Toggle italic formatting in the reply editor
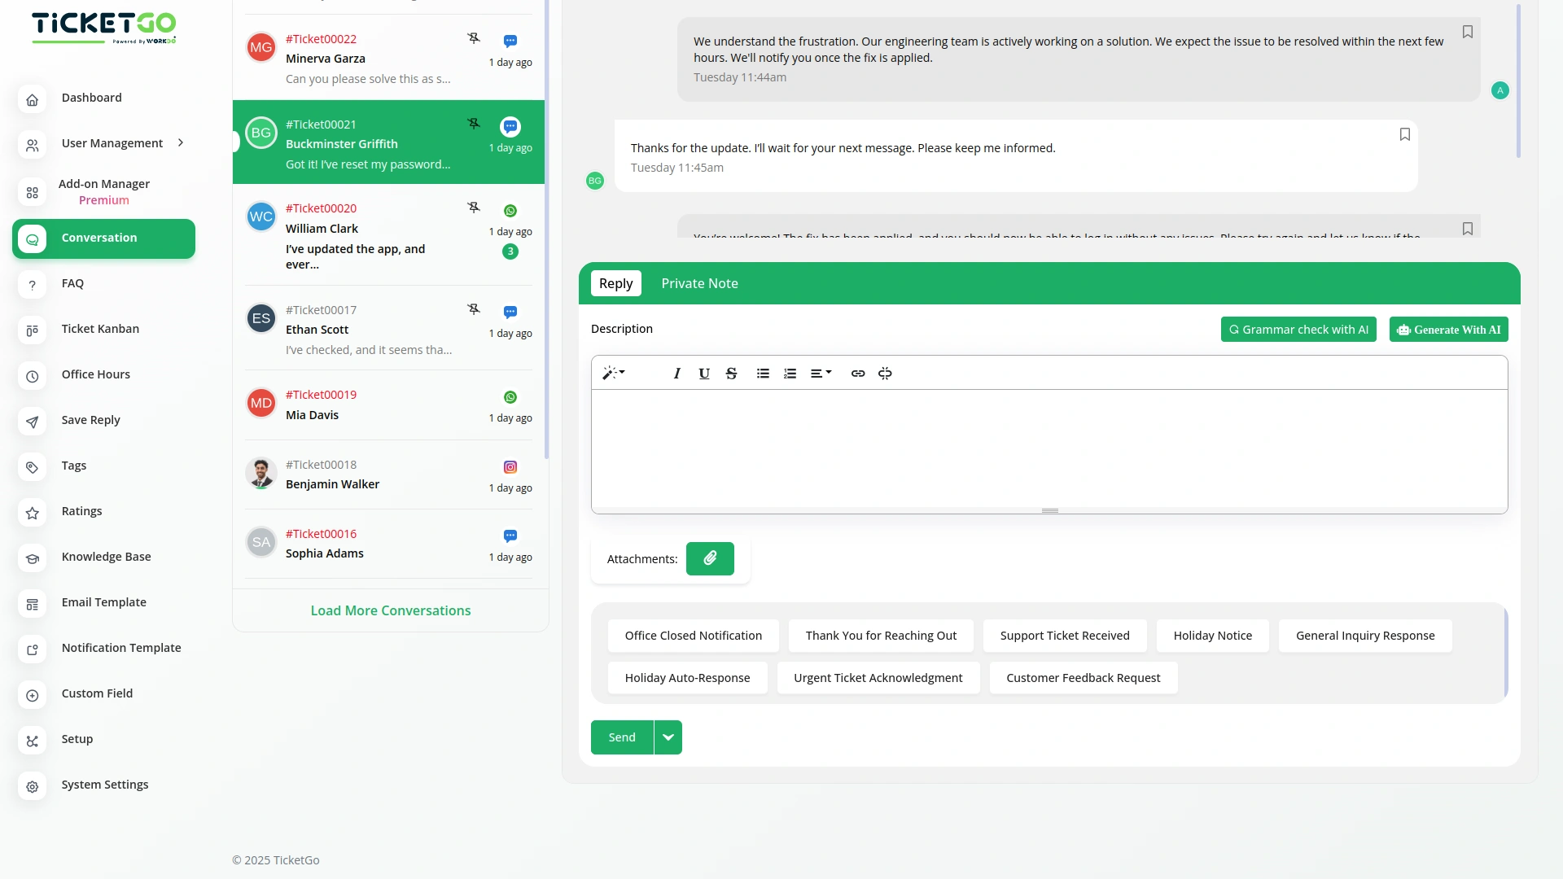Image resolution: width=1563 pixels, height=879 pixels. [676, 373]
